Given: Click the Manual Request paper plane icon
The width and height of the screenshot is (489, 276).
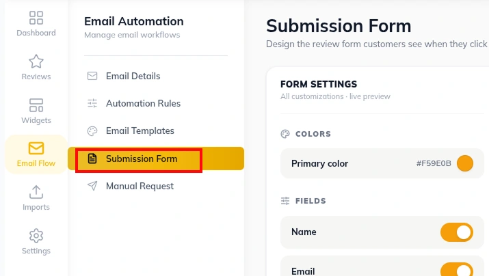Looking at the screenshot, I should [x=92, y=186].
